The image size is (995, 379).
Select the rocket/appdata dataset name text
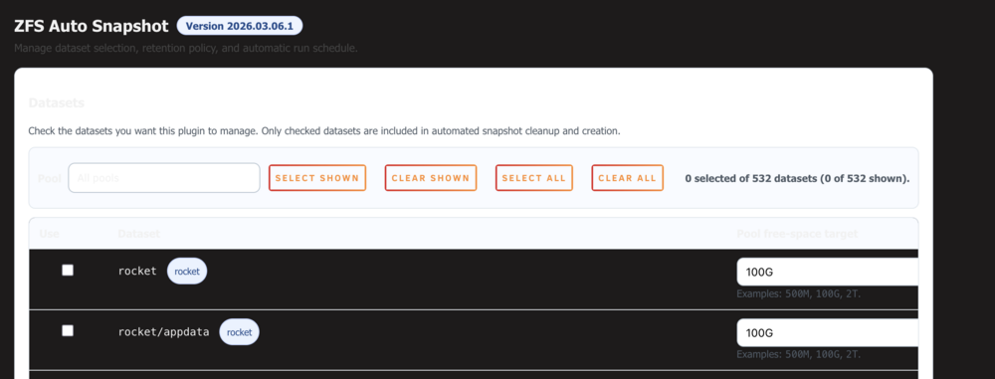pos(164,332)
